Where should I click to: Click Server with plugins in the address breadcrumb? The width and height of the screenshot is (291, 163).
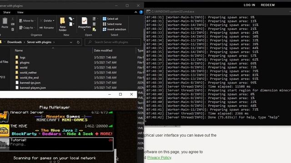point(39,42)
